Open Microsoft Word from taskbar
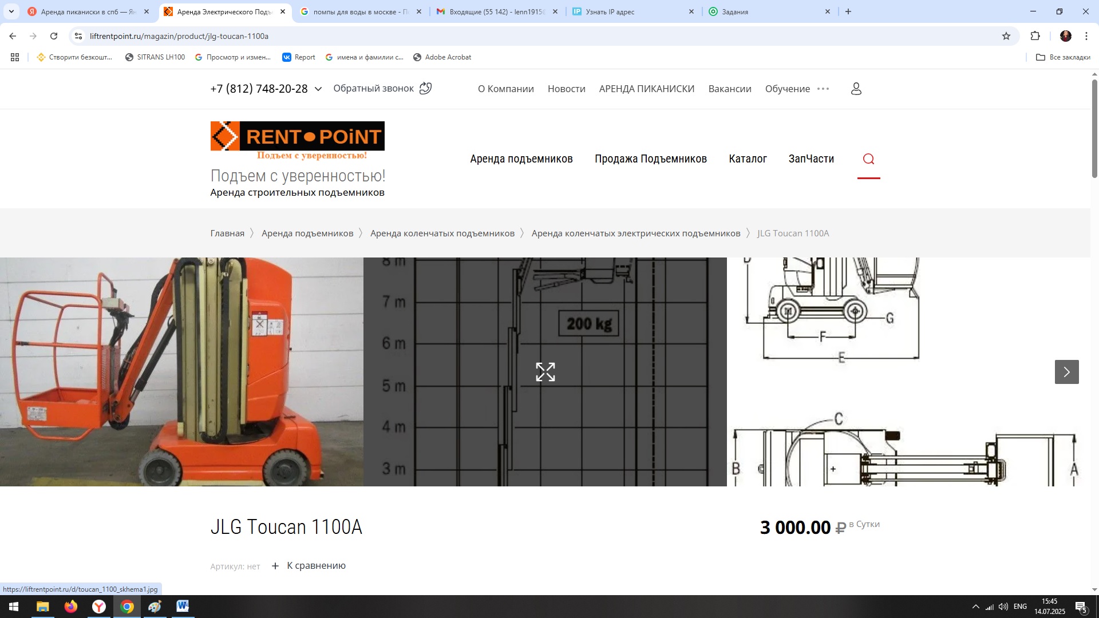Screen dimensions: 1099x618 [x=183, y=607]
